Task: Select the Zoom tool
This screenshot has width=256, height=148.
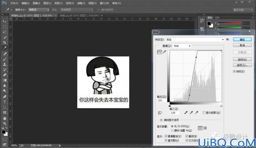Action: click(x=5, y=124)
